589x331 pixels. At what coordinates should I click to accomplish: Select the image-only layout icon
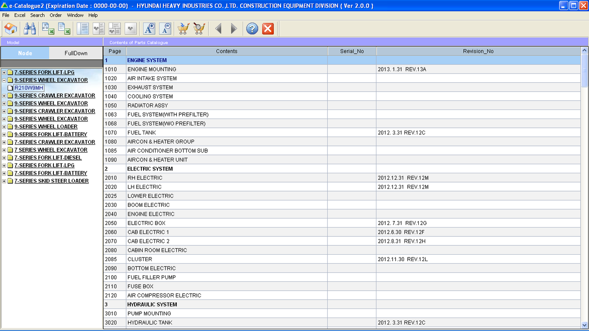pyautogui.click(x=131, y=29)
